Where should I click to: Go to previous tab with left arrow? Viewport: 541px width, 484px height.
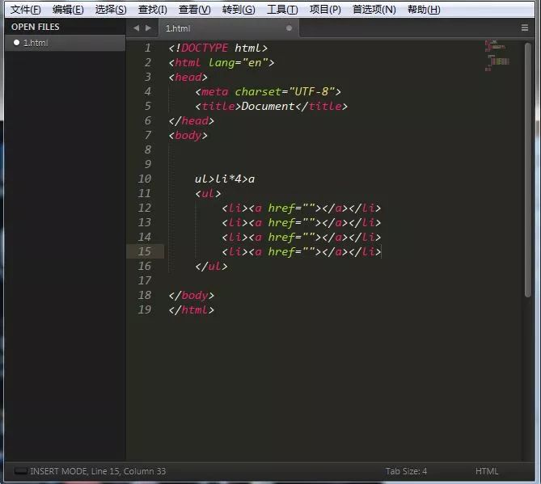(137, 28)
